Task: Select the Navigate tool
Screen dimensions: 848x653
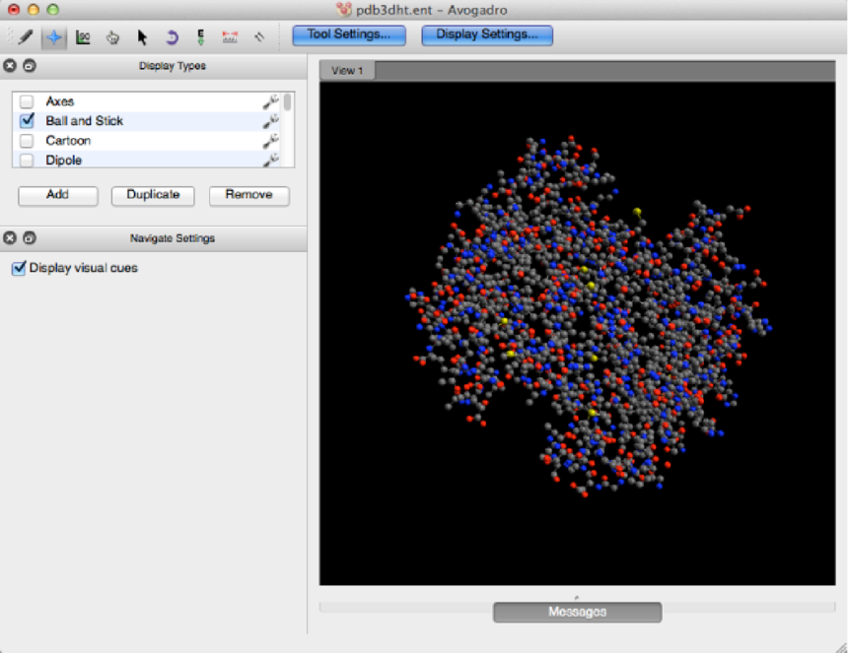Action: [54, 37]
